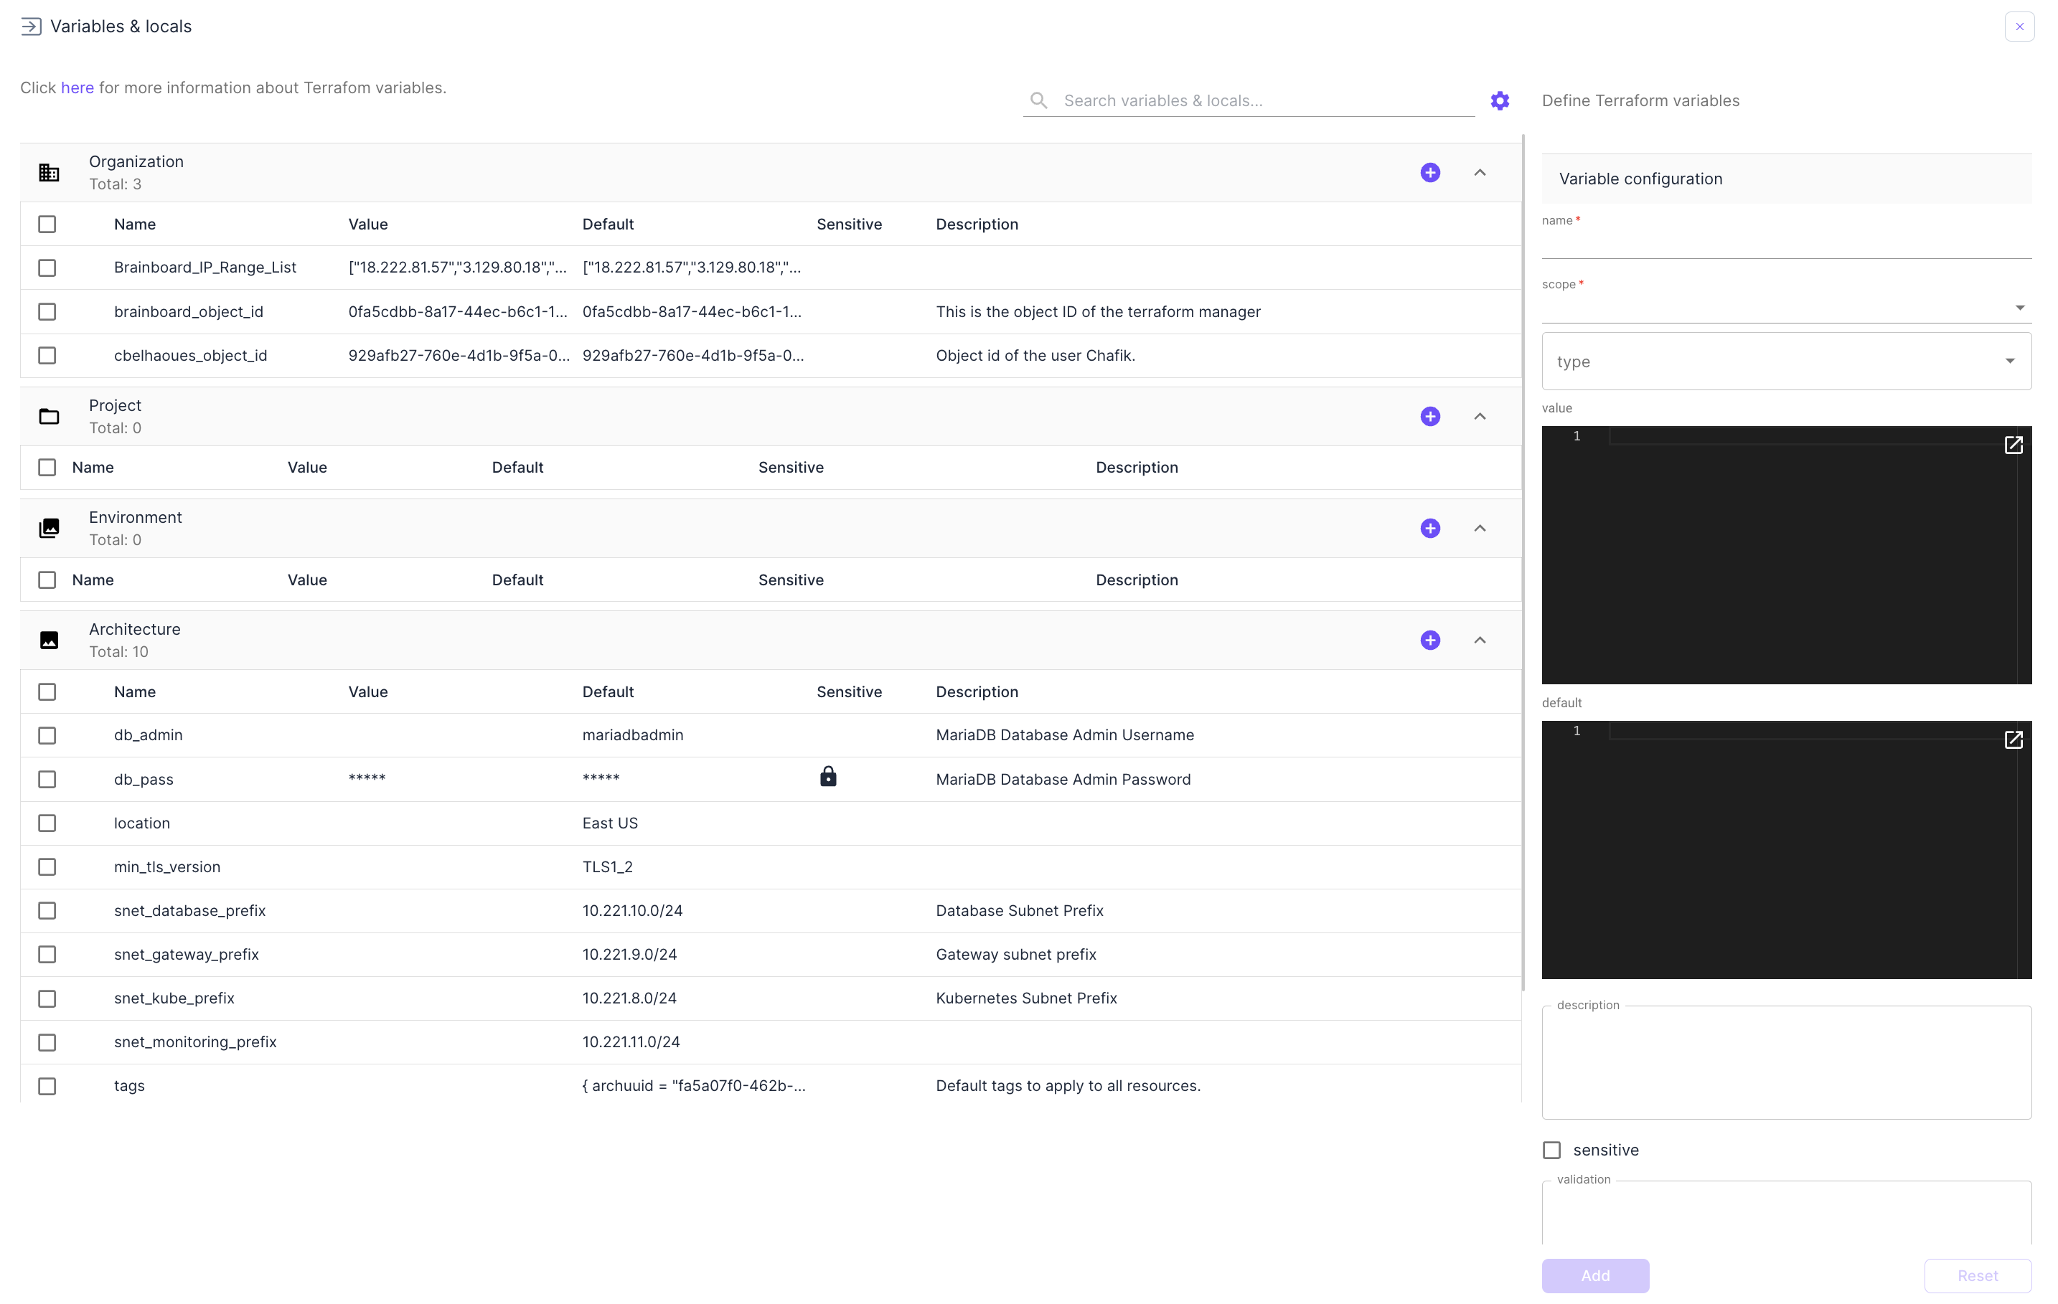
Task: Add a new Project variable
Action: [1430, 416]
